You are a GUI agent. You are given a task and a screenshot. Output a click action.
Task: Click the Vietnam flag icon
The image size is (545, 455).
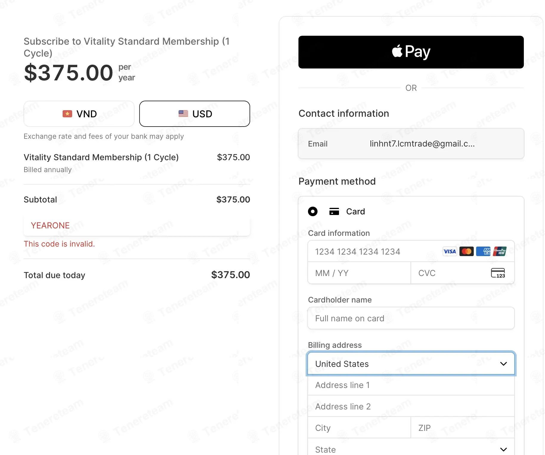(x=67, y=114)
